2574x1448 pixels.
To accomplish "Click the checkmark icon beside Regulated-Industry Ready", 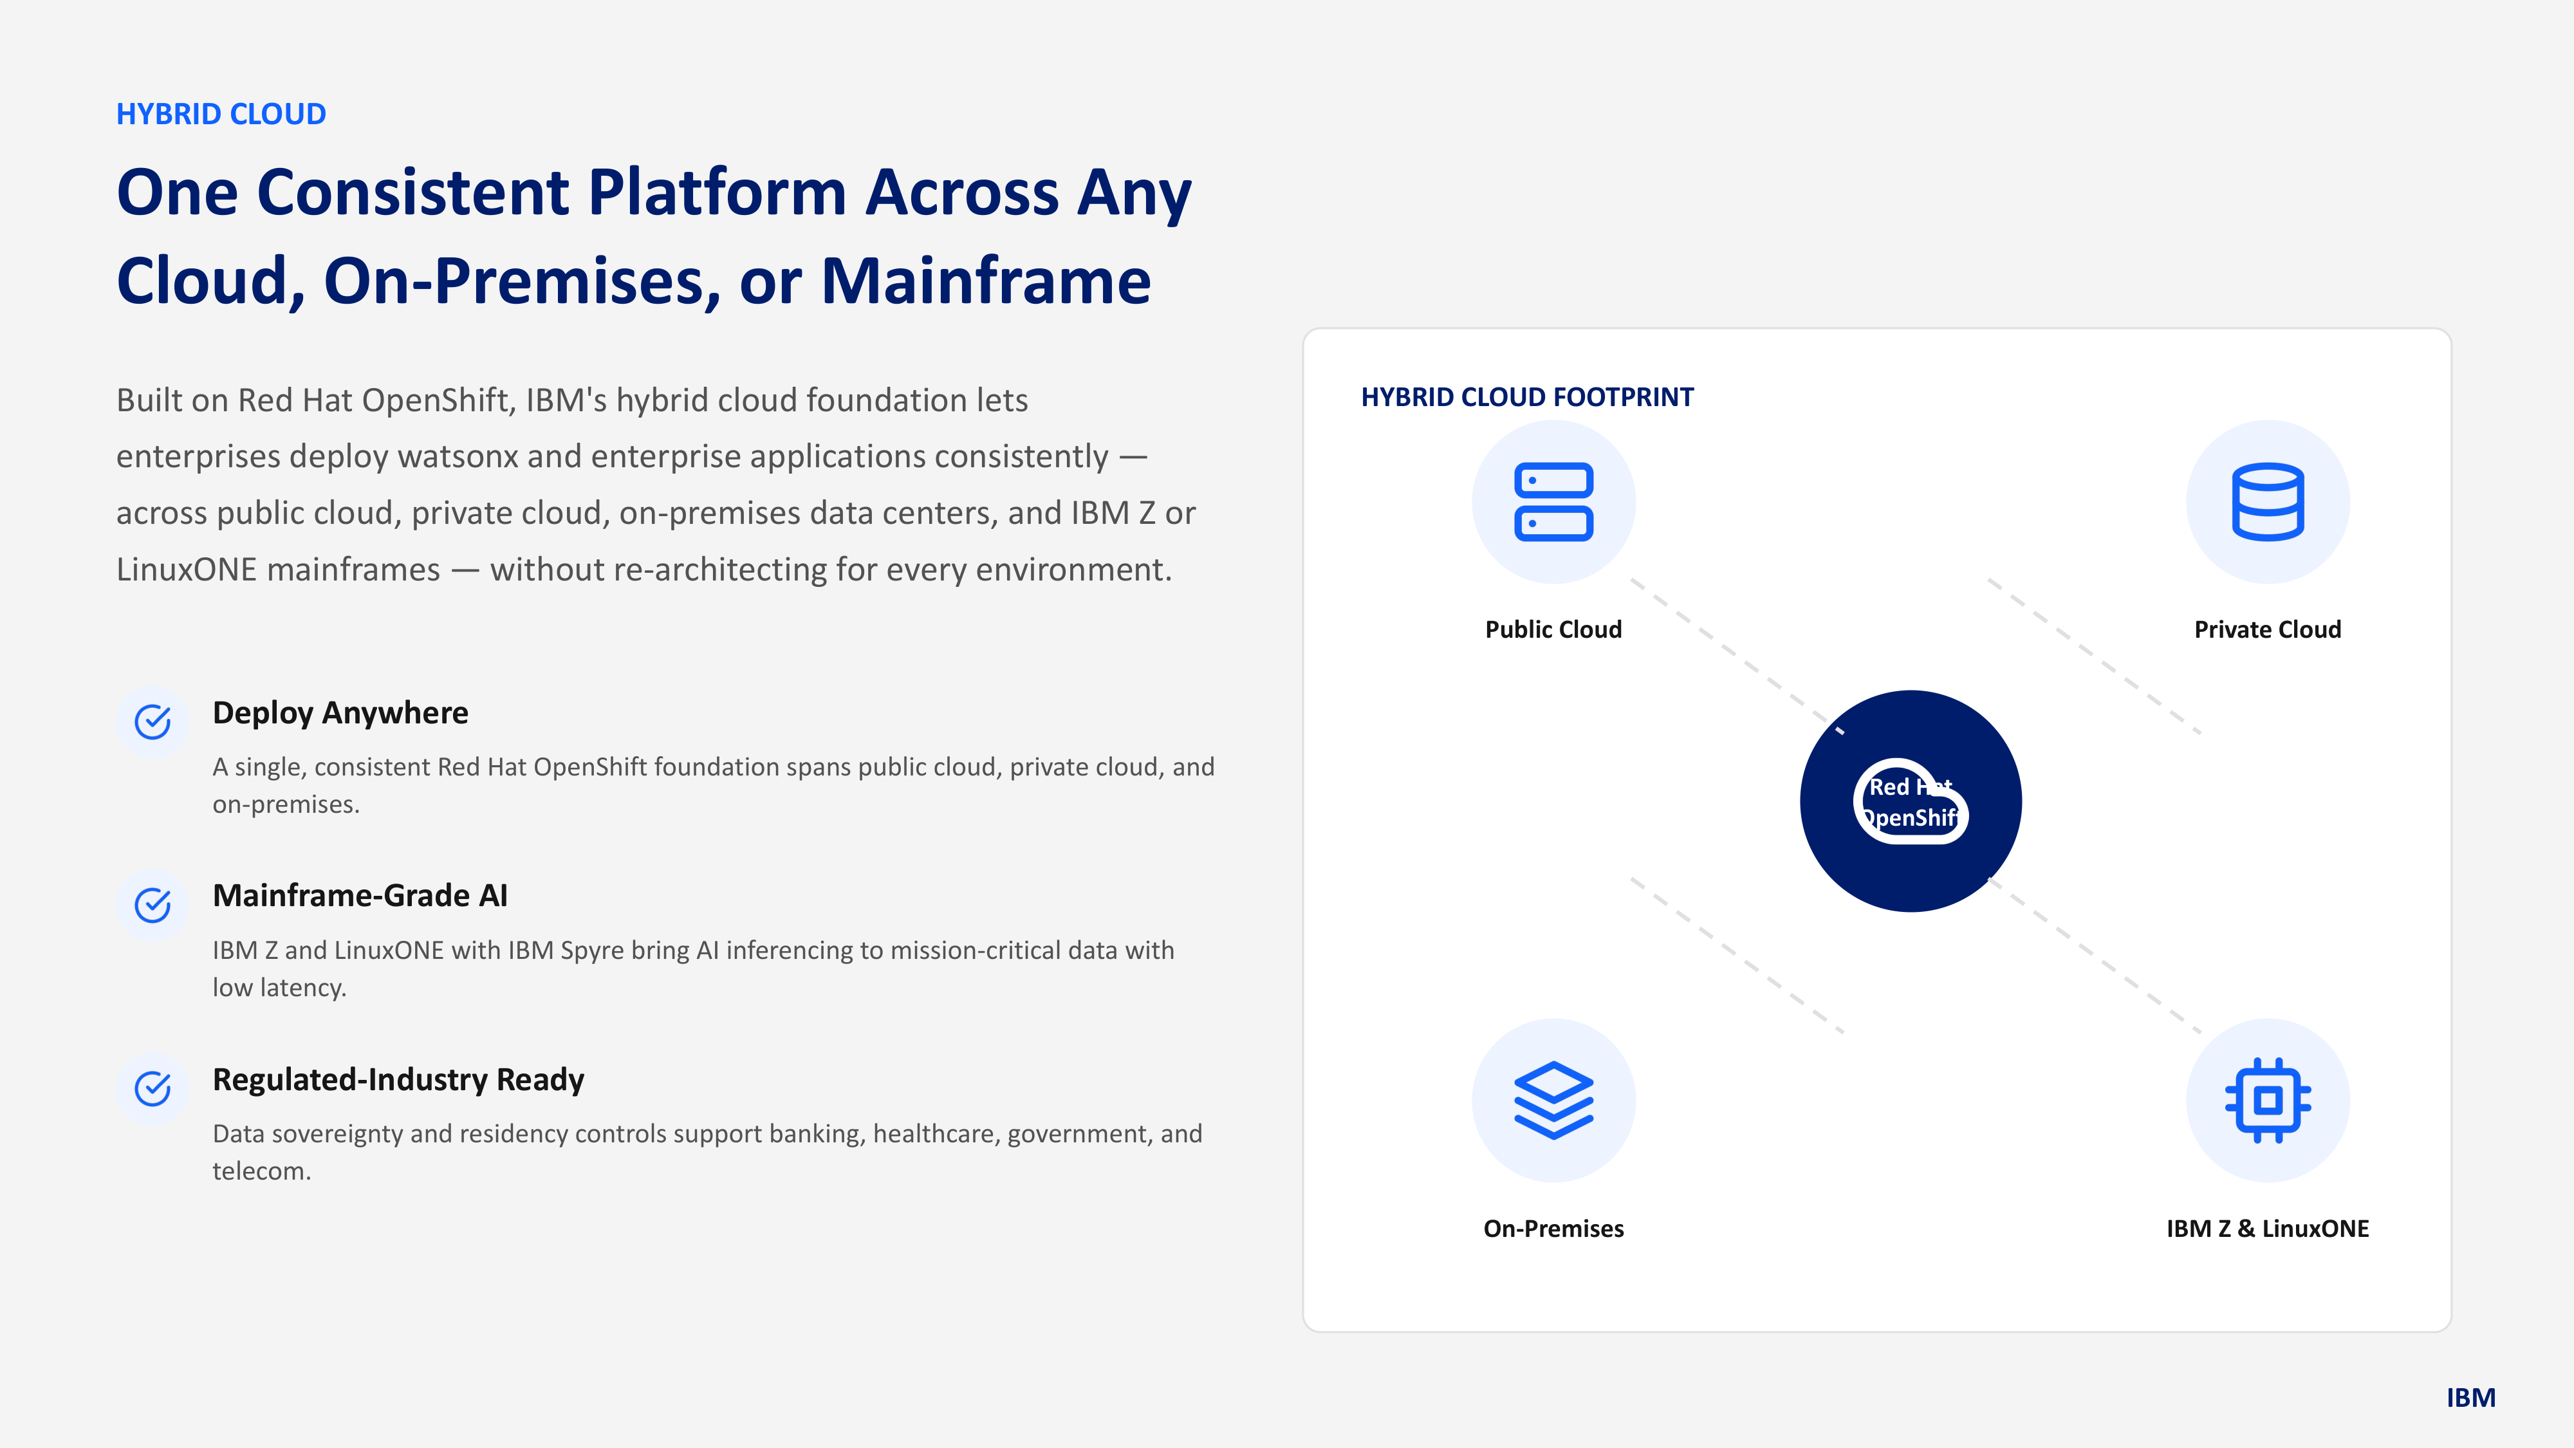I will pyautogui.click(x=153, y=1088).
